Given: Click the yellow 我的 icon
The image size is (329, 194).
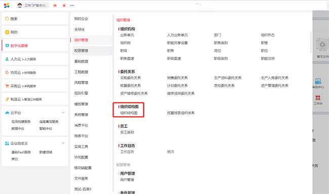Looking at the screenshot, I should point(7,32).
